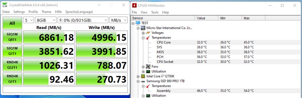Click the CrystalDiskMark title bar icon
Screen dimensions: 302x98
(x=5, y=5)
